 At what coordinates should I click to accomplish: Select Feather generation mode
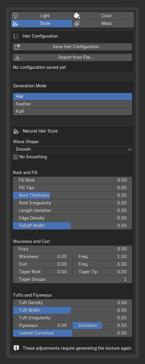(x=72, y=104)
